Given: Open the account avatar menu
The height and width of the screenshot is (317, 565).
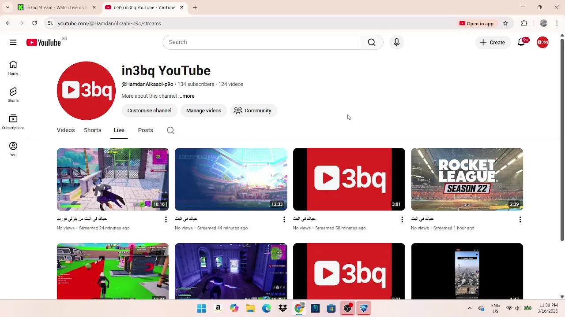Looking at the screenshot, I should point(542,42).
